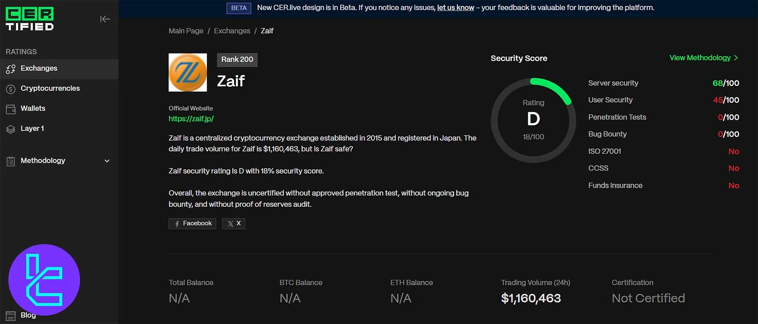This screenshot has width=758, height=324.
Task: Click the Server security 68/100 score
Action: click(726, 83)
